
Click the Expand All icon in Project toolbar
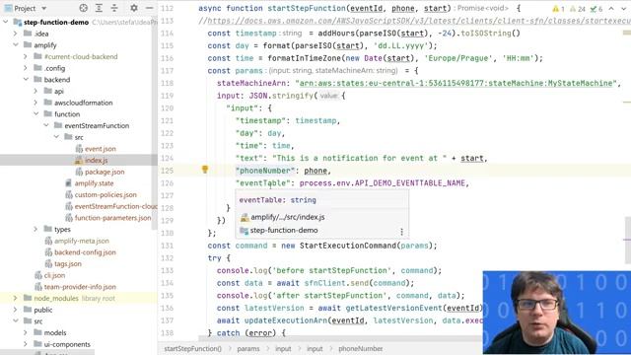99,8
